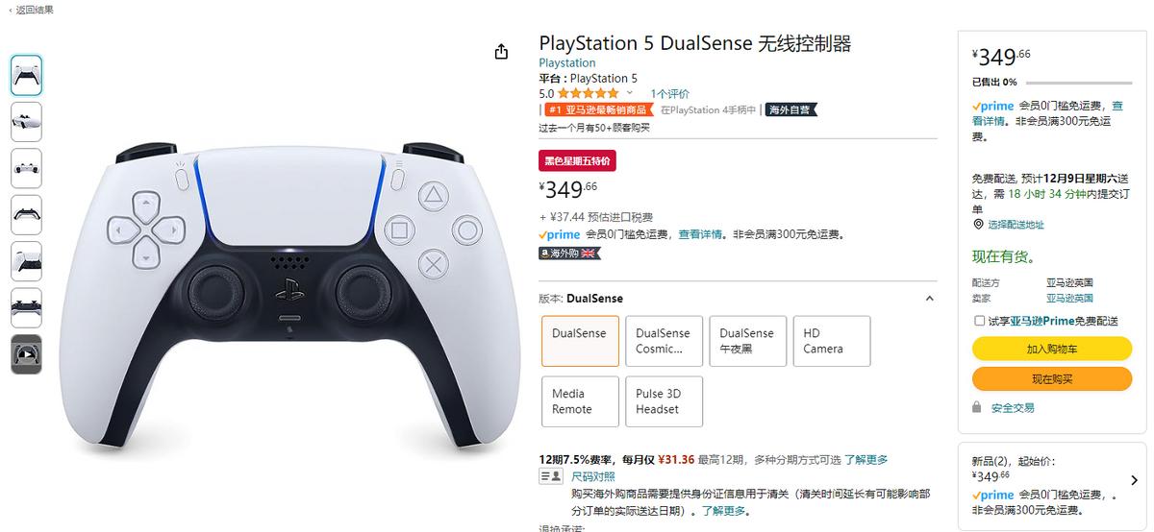Image resolution: width=1154 pixels, height=532 pixels.
Task: Enable the 试享亚马逊Prime免费配送 checkbox
Action: coord(979,321)
